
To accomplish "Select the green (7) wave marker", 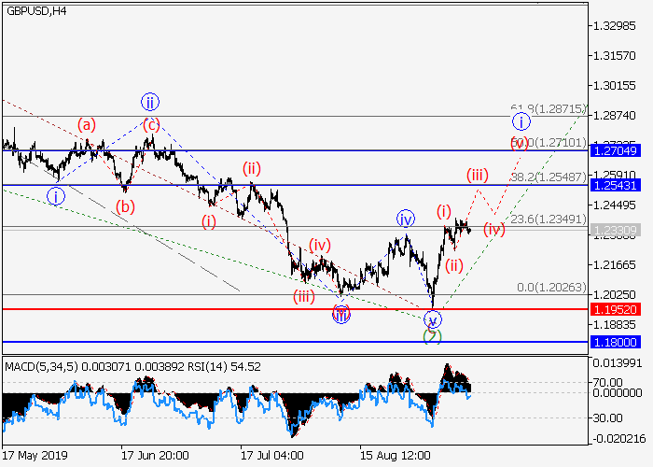I will 432,335.
